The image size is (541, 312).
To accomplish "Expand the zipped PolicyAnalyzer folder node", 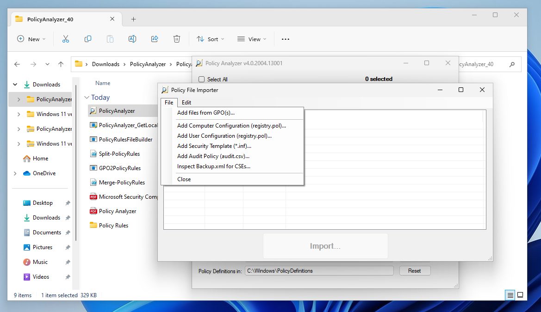I will (x=19, y=129).
